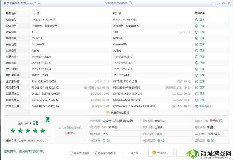The image size is (233, 160).
Task: Click the 读出值 column header
Action: pos(117,13)
